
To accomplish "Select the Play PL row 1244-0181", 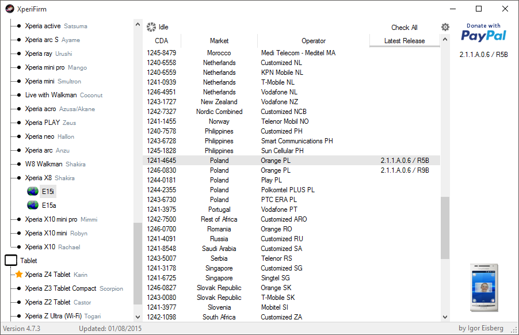I will pyautogui.click(x=291, y=180).
